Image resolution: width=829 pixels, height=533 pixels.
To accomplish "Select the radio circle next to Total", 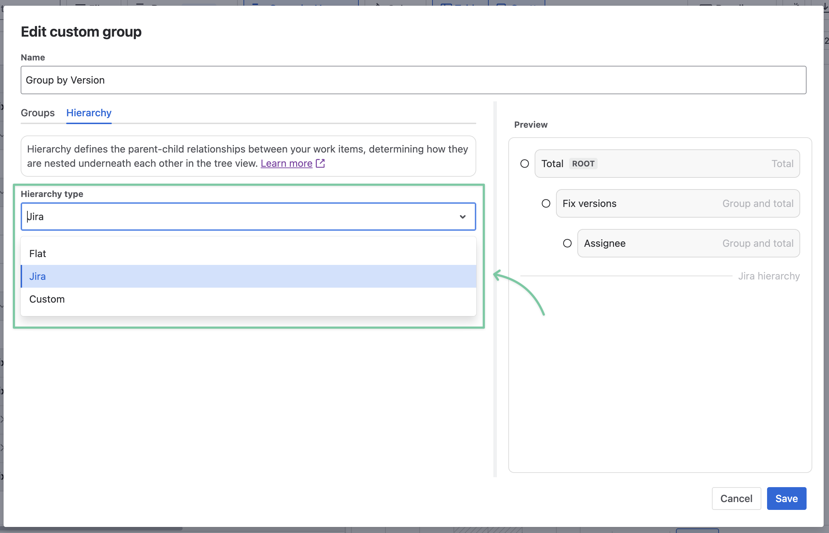I will point(524,164).
